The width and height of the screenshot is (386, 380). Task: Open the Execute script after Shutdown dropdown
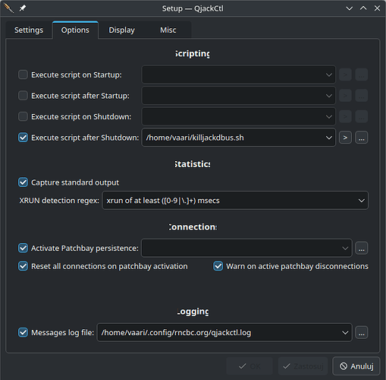coord(329,138)
